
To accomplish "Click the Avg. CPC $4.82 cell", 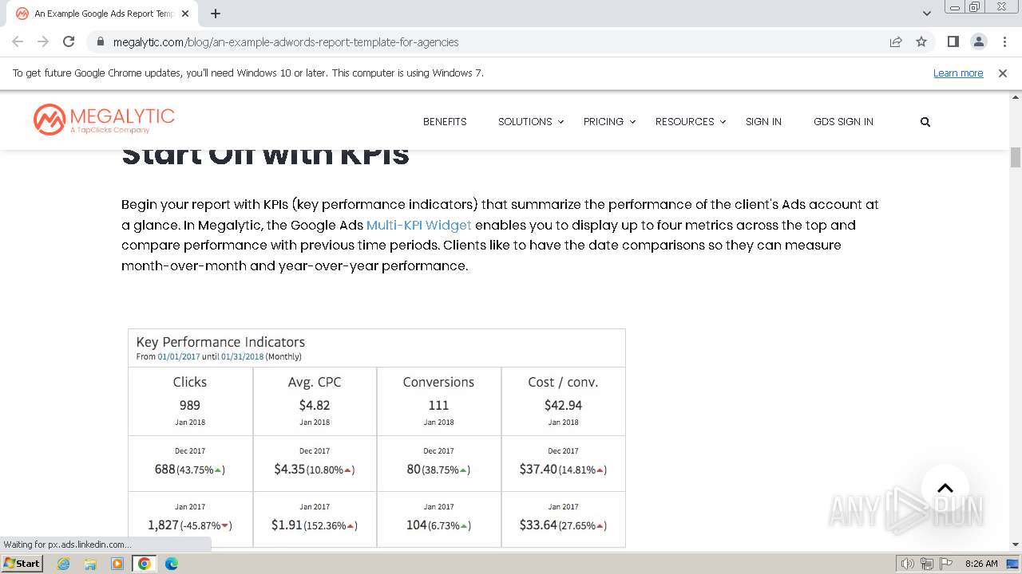I will coord(315,401).
